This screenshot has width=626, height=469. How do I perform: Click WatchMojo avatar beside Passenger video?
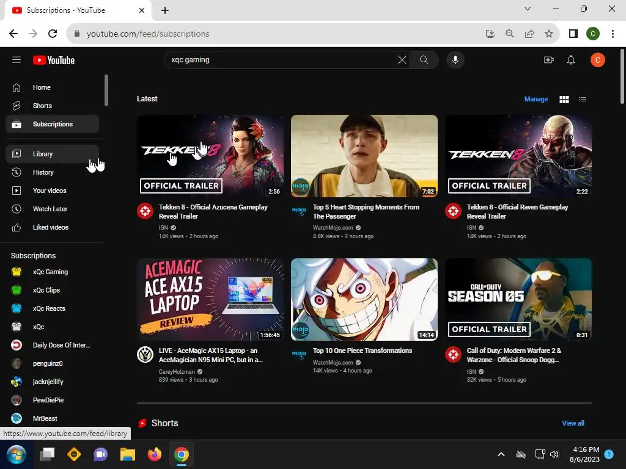pos(299,211)
